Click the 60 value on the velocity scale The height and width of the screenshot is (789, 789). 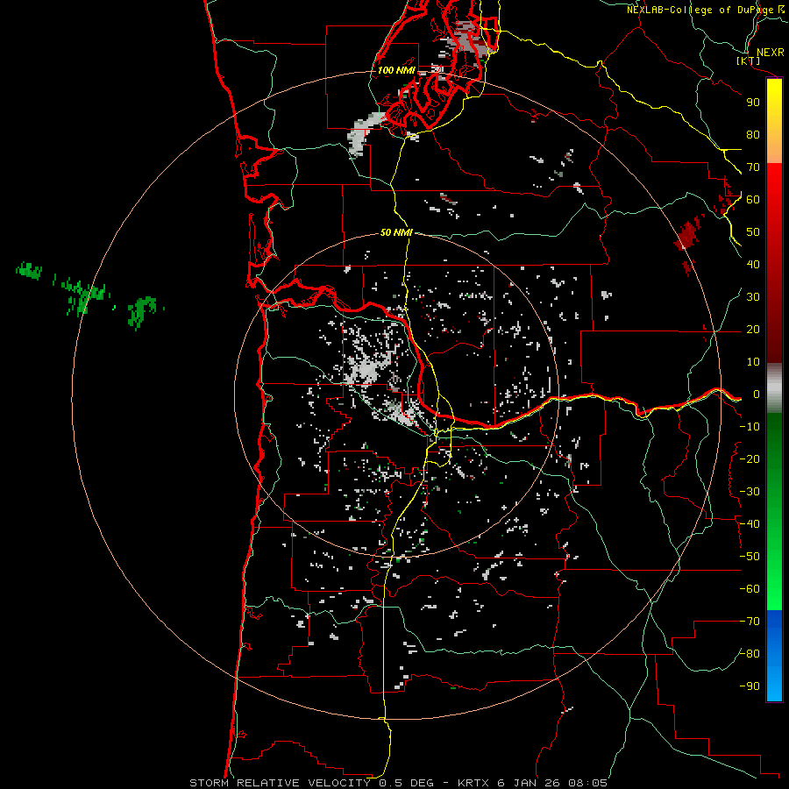pyautogui.click(x=753, y=200)
